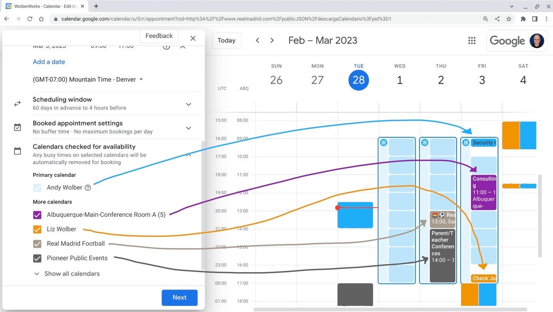Go to next week with the forward arrow
The width and height of the screenshot is (553, 312).
[x=272, y=40]
